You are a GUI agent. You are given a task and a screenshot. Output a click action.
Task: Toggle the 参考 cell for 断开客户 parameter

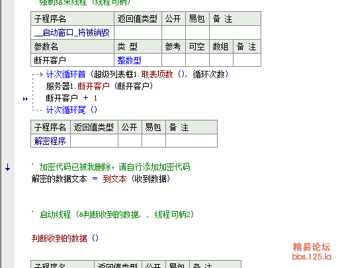173,60
